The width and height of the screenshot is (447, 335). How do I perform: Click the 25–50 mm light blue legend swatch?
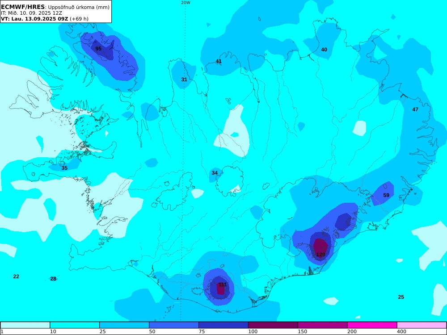[124, 325]
